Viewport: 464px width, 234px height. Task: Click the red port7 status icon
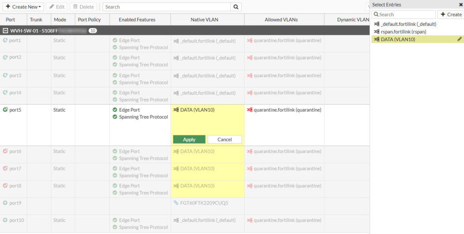5,168
